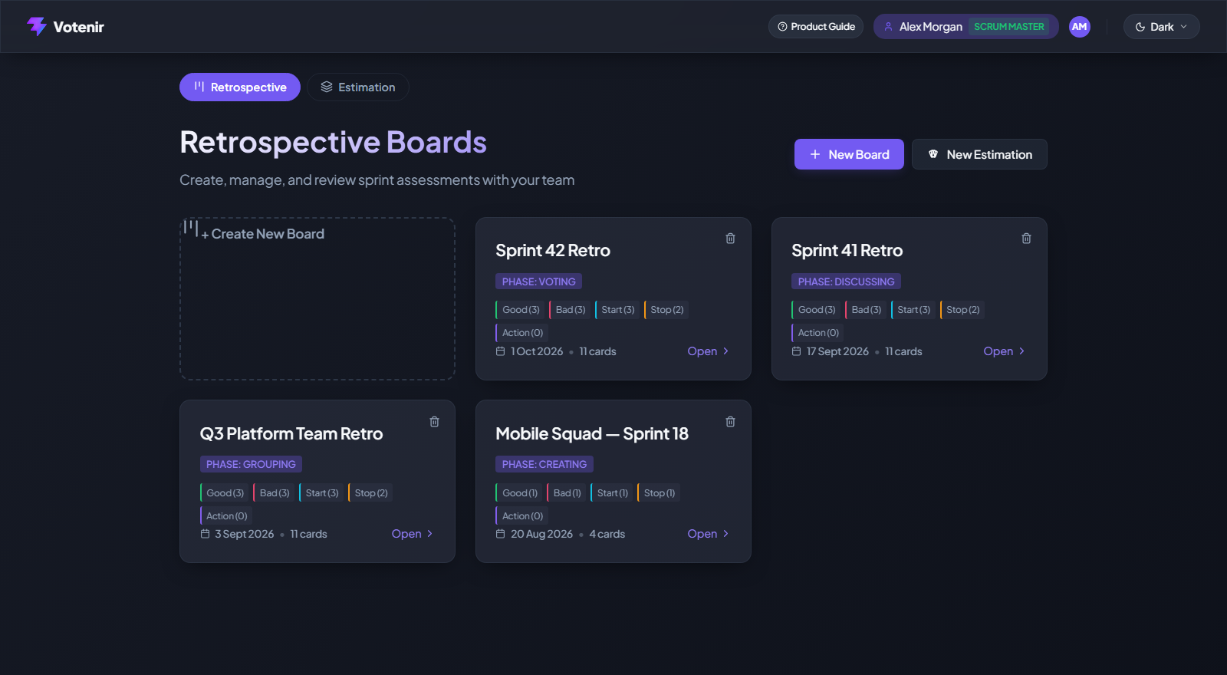Click the calendar icon beside 20 Aug 2026
The width and height of the screenshot is (1227, 675).
click(x=500, y=534)
